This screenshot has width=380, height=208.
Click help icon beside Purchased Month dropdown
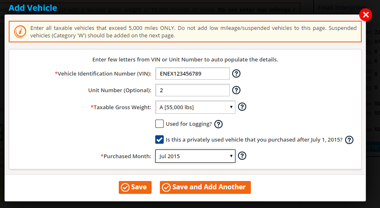[x=243, y=156]
